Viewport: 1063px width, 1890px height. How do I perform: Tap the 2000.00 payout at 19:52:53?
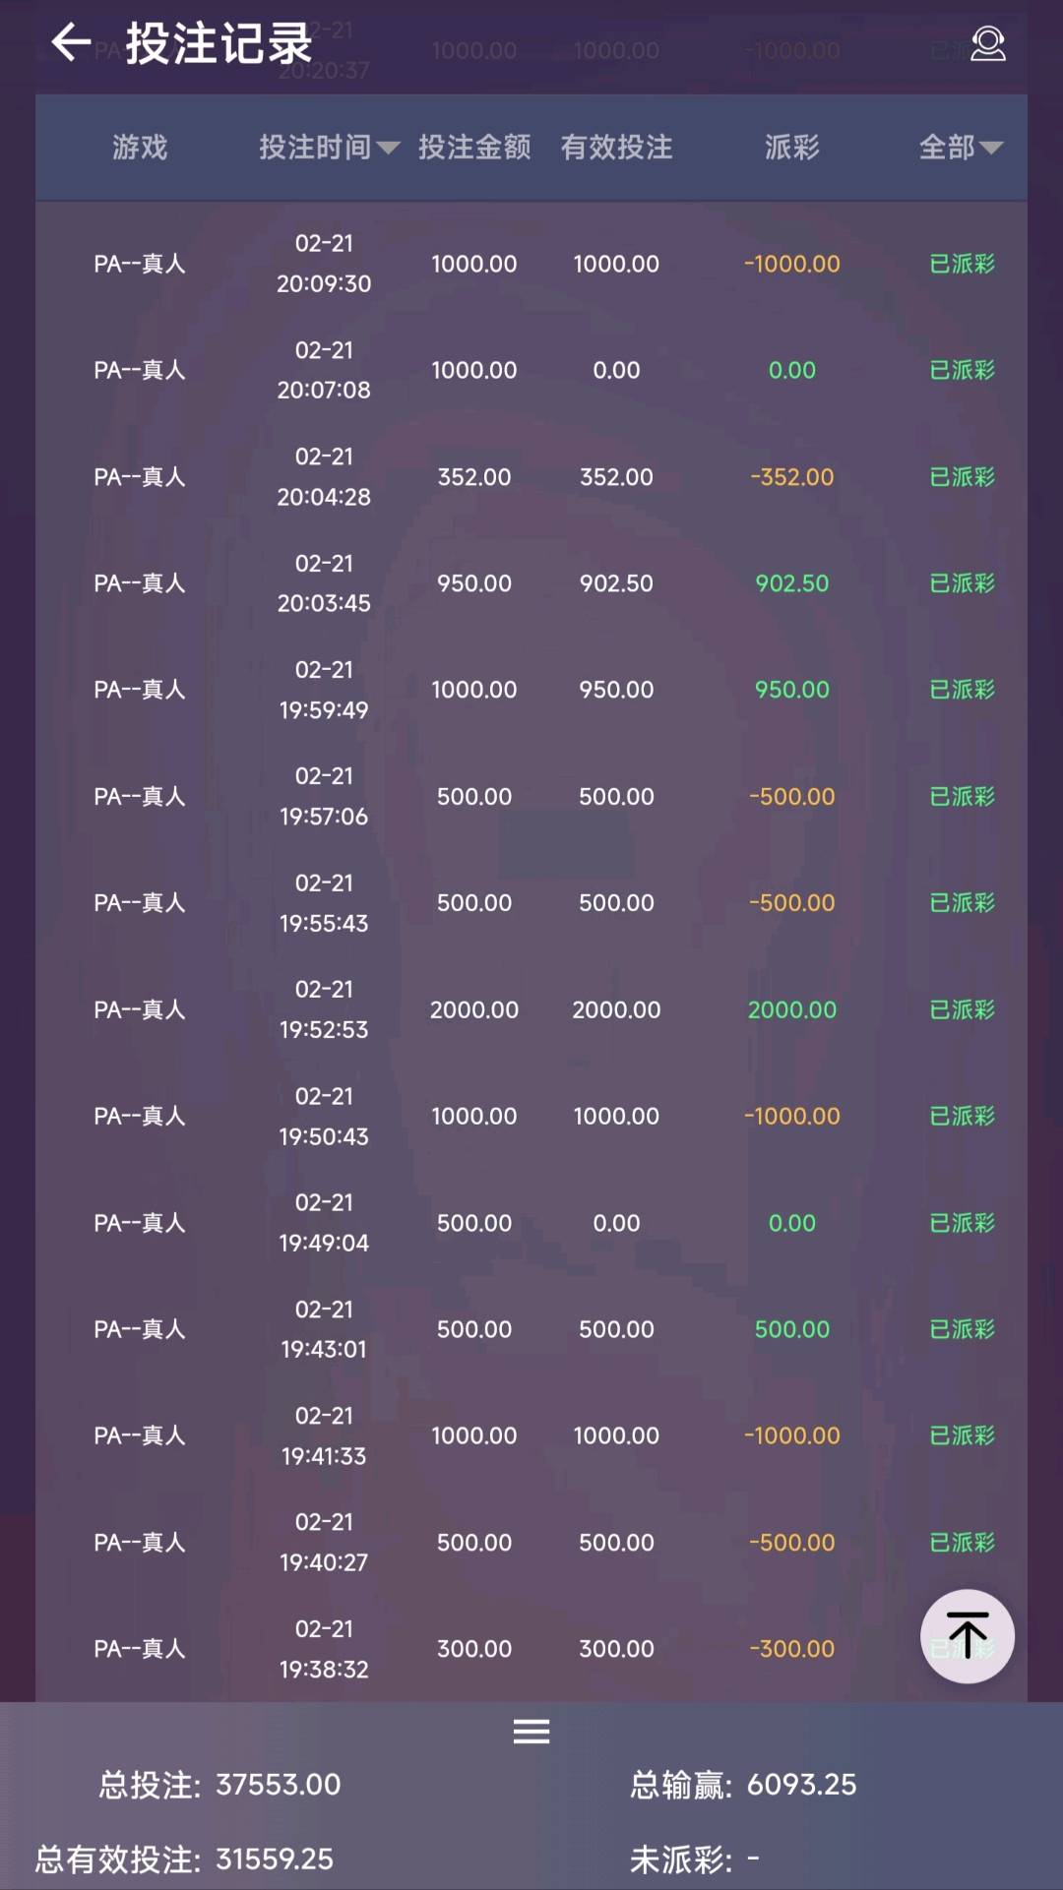[x=791, y=1009]
